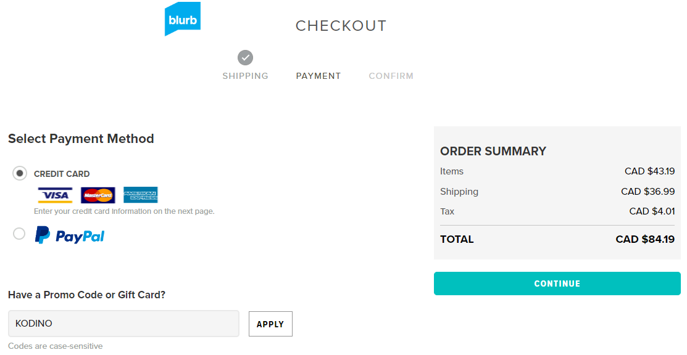
Task: Apply the promo code
Action: click(270, 324)
